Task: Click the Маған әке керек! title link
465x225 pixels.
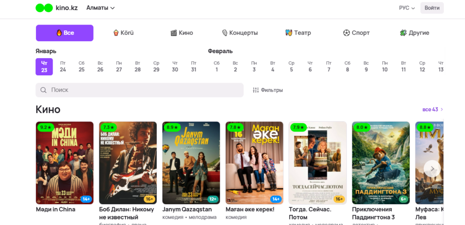Action: click(x=250, y=209)
